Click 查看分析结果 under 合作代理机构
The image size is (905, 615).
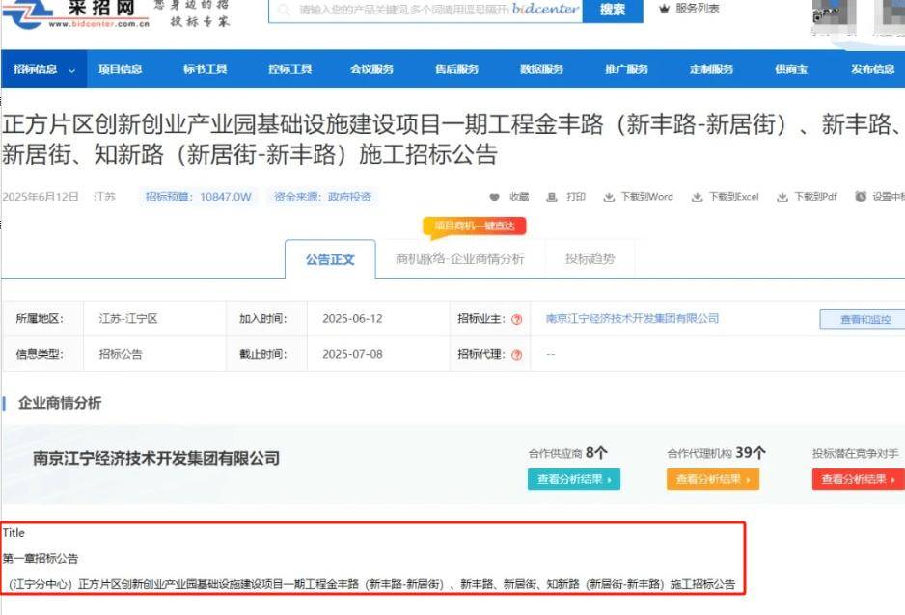[x=713, y=479]
